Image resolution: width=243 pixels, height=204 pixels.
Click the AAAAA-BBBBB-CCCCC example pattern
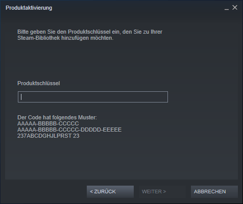[48, 123]
